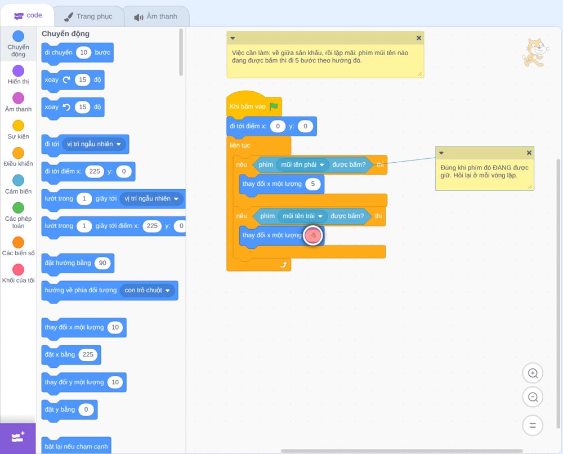Reset workspace zoom with equals icon
This screenshot has width=563, height=454.
[533, 425]
